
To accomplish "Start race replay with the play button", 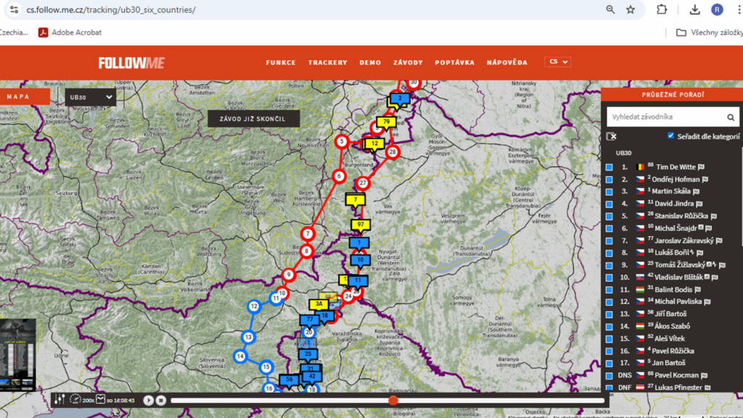I will pos(148,401).
